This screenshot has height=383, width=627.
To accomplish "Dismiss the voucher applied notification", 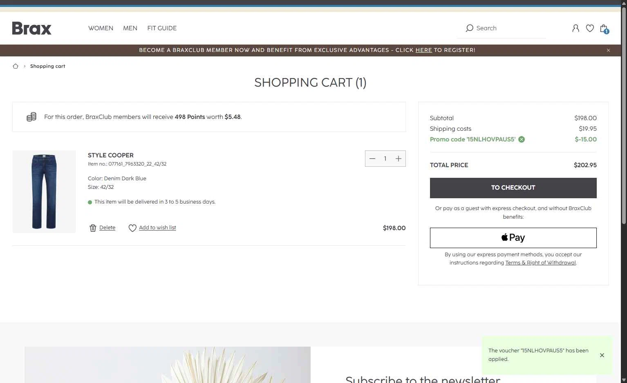I will tap(602, 355).
